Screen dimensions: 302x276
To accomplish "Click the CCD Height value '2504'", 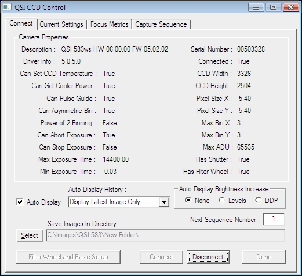I will [244, 86].
